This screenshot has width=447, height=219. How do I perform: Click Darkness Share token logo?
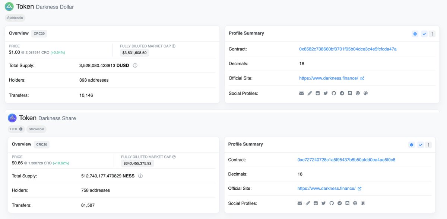[x=12, y=118]
